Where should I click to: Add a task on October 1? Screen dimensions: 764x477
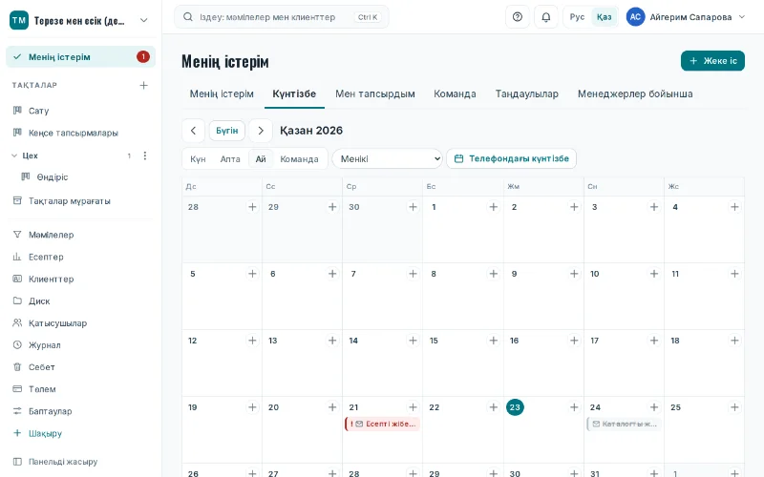(494, 207)
